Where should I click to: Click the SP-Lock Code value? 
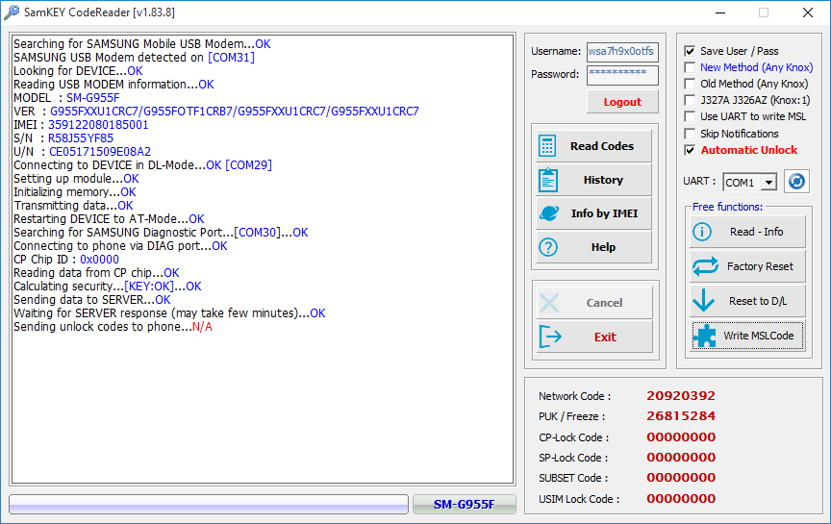tap(681, 458)
